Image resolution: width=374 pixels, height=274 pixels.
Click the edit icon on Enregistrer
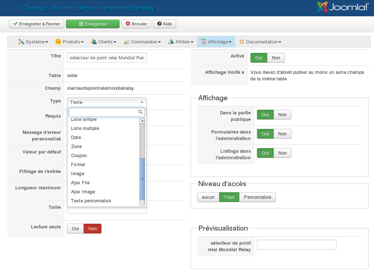point(81,24)
